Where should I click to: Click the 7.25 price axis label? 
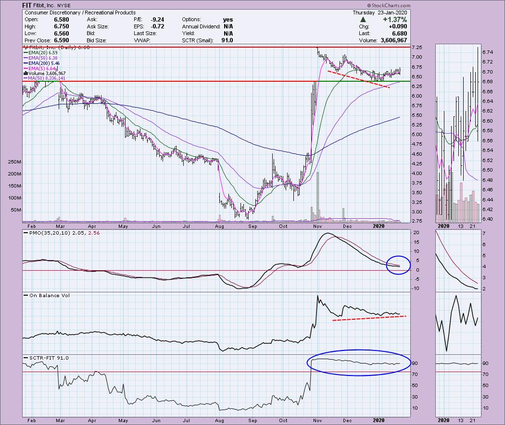click(417, 47)
